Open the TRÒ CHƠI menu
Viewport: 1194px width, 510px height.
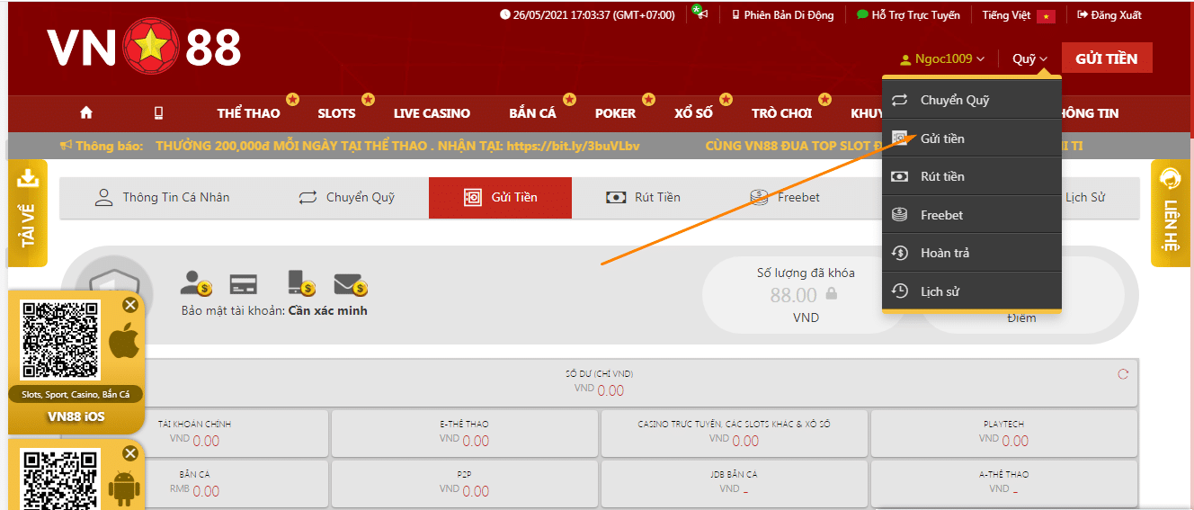pos(781,113)
